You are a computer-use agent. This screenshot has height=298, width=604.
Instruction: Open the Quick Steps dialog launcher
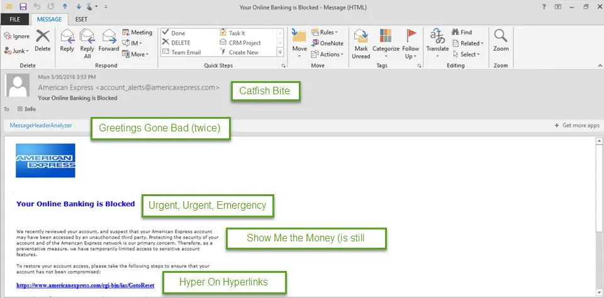point(284,66)
